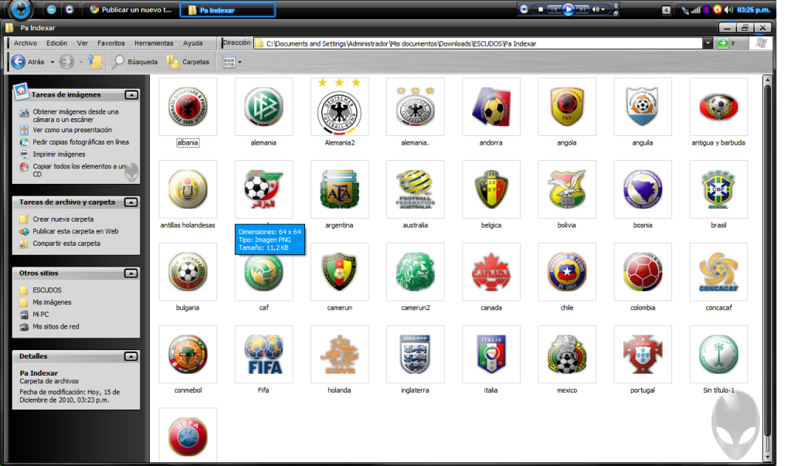Screen dimensions: 791x466
Task: Collapse the Tareas de imágenes panel
Action: (x=131, y=95)
